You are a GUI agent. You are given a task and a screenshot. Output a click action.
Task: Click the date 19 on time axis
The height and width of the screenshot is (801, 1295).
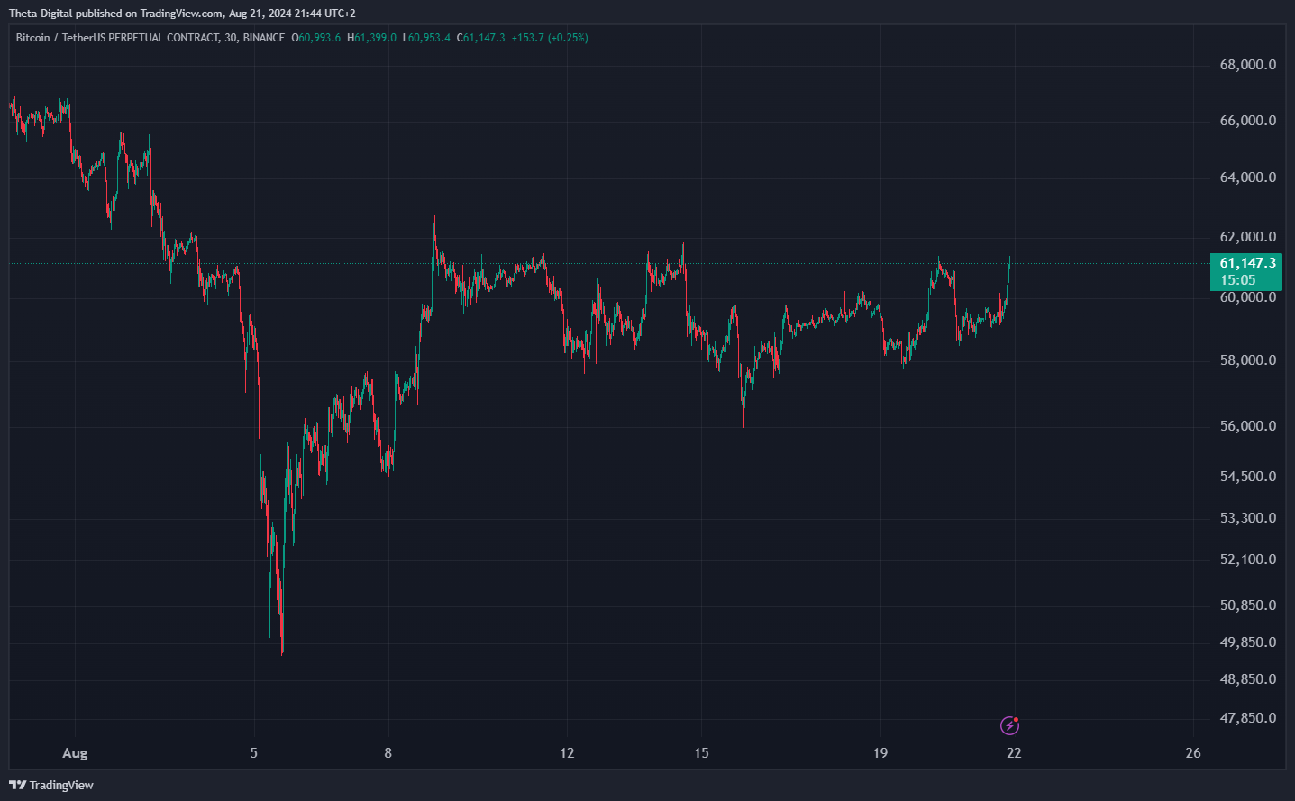point(880,753)
